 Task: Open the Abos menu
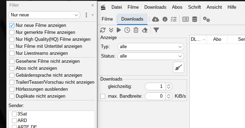point(177,7)
